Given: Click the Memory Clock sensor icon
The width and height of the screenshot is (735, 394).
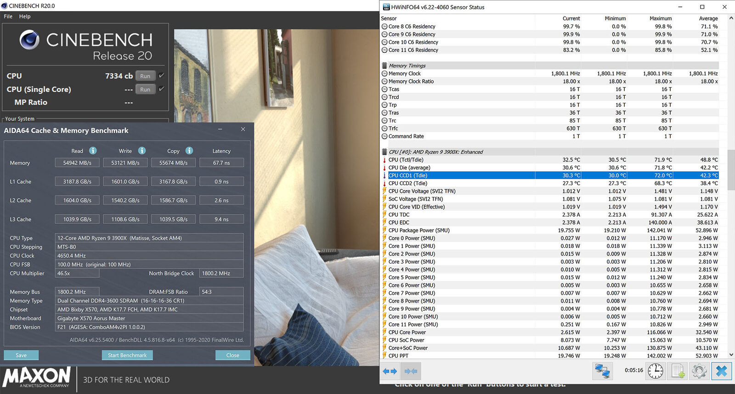Looking at the screenshot, I should pyautogui.click(x=384, y=73).
